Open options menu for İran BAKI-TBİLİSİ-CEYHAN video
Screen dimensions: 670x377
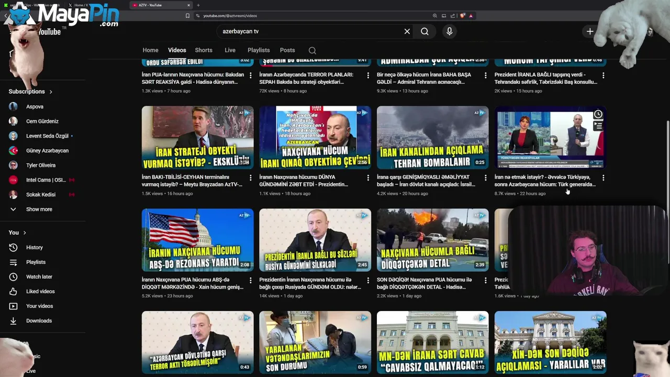tap(250, 178)
